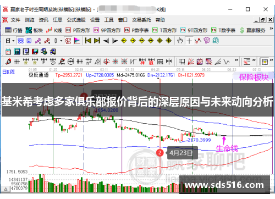This screenshot has height=199, width=275.
Task: Select the crosshair cursor tool
Action: [x=189, y=41]
